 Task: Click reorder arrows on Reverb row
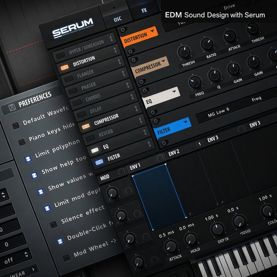point(140,120)
